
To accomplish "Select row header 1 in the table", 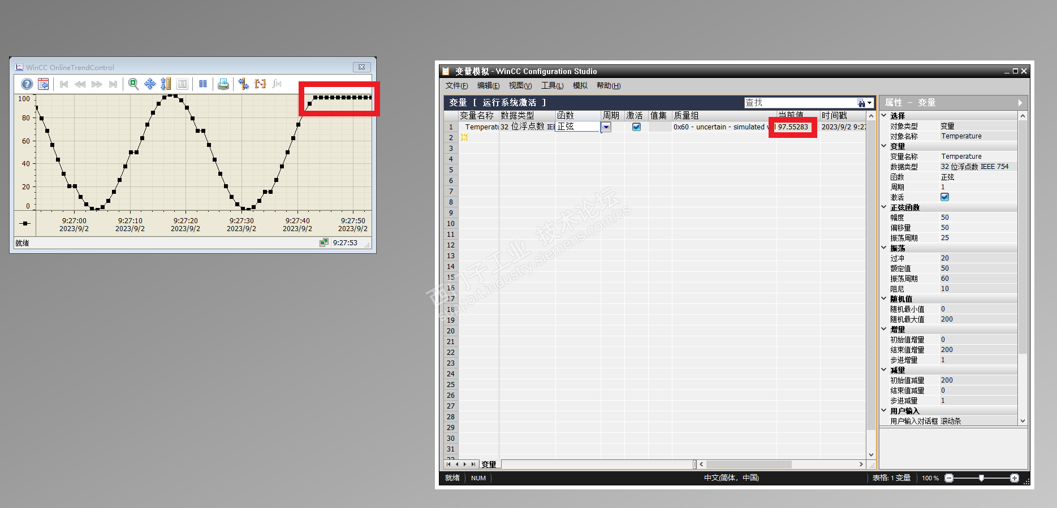I will pos(451,127).
